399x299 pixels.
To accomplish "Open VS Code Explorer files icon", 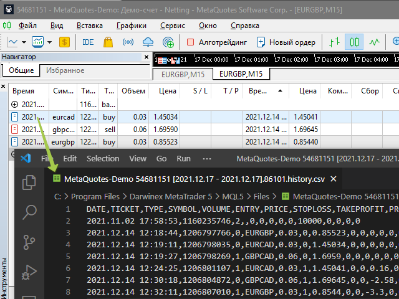I will pos(29,183).
